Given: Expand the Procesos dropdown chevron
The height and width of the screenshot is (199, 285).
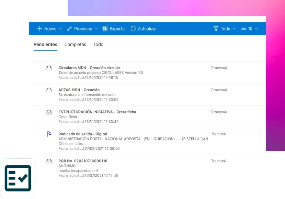Looking at the screenshot, I should click(x=96, y=29).
